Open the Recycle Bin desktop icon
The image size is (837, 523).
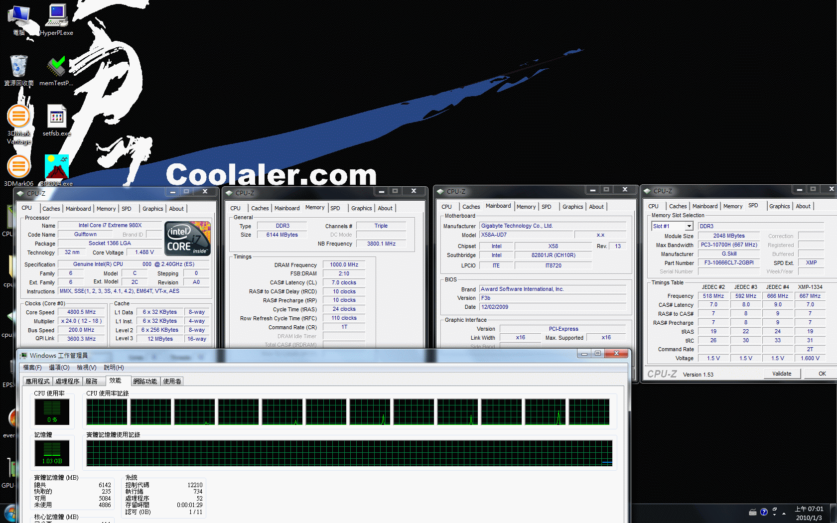[x=19, y=70]
